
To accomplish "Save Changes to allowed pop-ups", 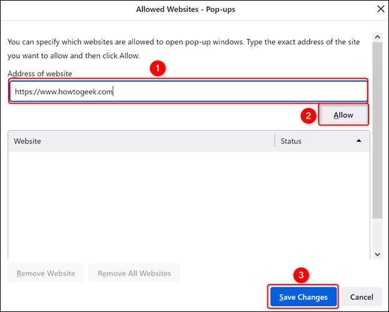I will click(303, 296).
